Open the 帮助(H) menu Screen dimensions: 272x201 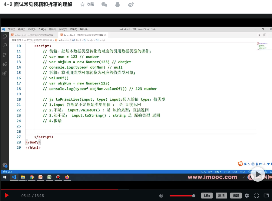click(84, 29)
